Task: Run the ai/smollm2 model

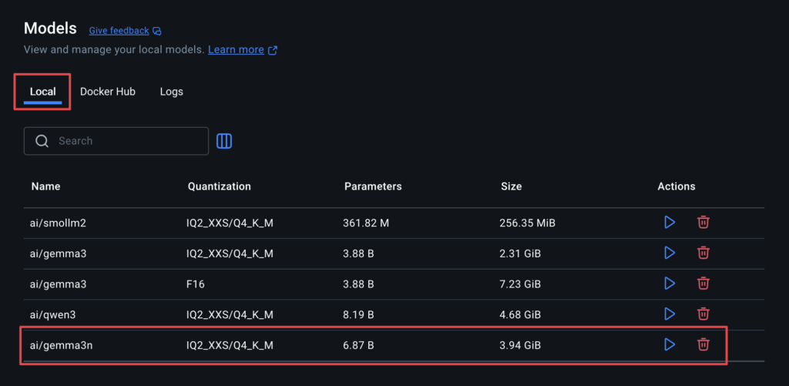Action: click(670, 222)
